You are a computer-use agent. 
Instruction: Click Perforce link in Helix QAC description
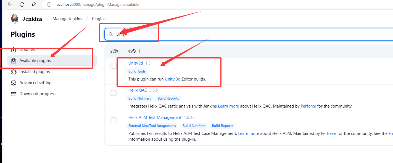pyautogui.click(x=308, y=106)
